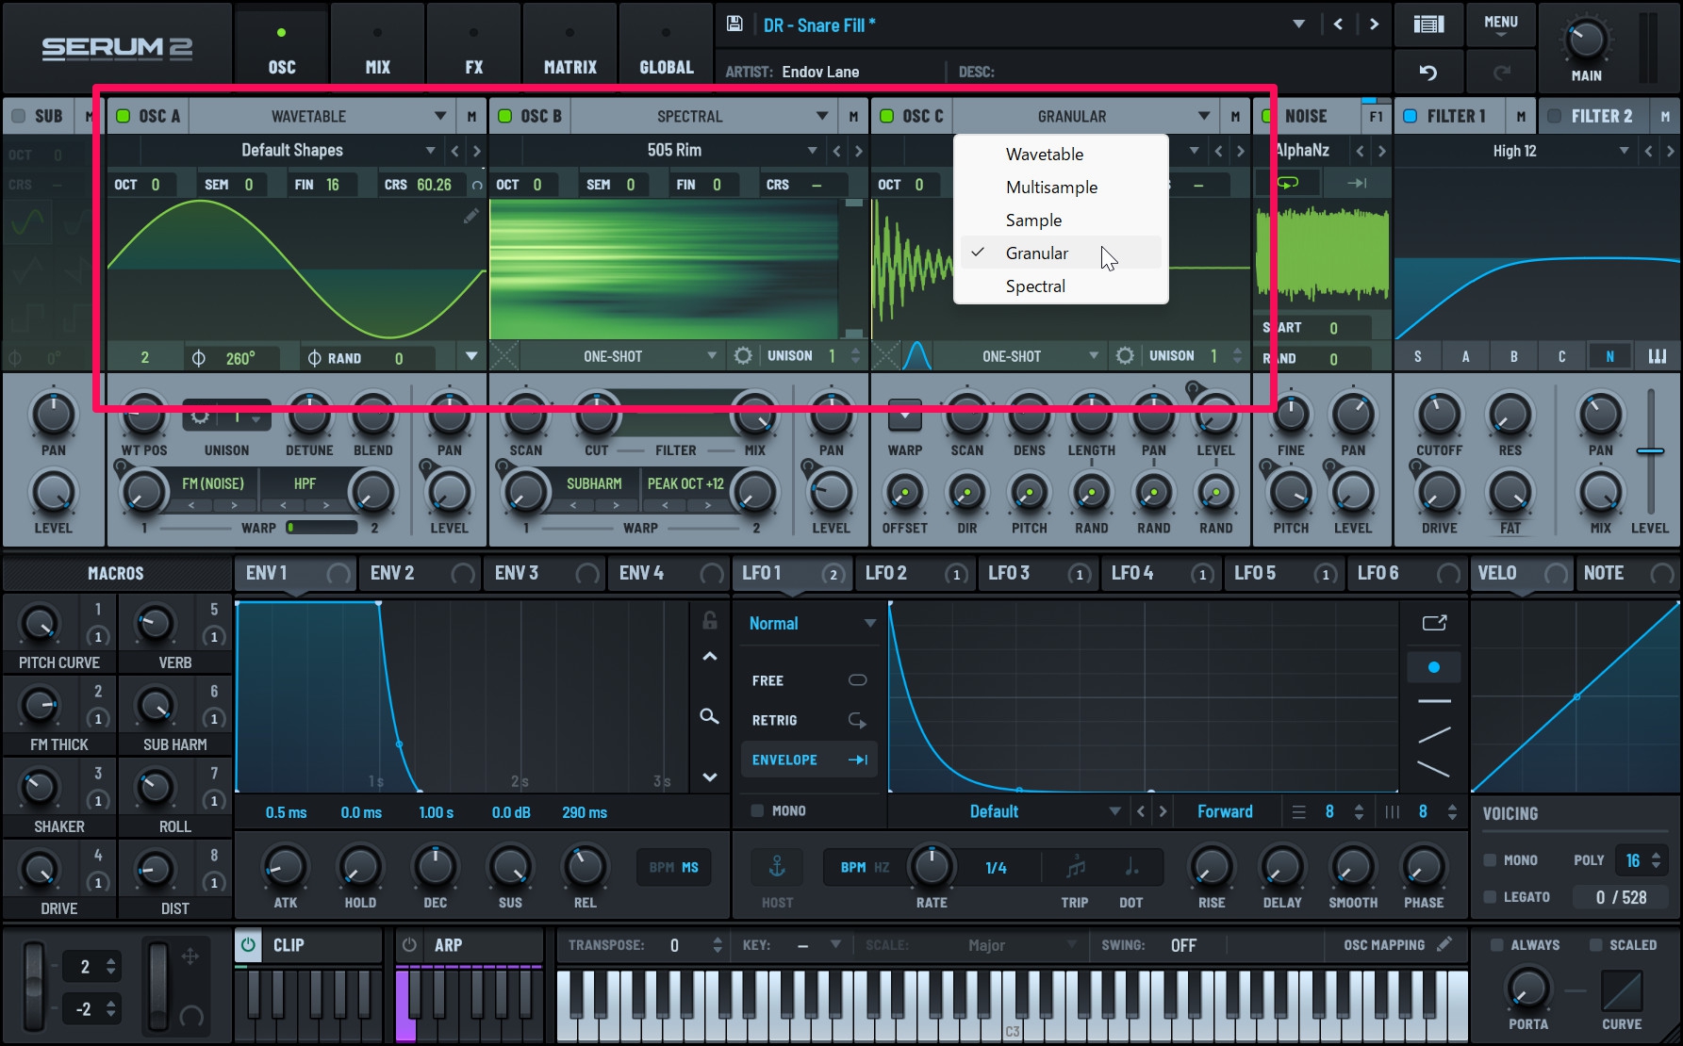Click the noise loop mode icon

pyautogui.click(x=1287, y=183)
